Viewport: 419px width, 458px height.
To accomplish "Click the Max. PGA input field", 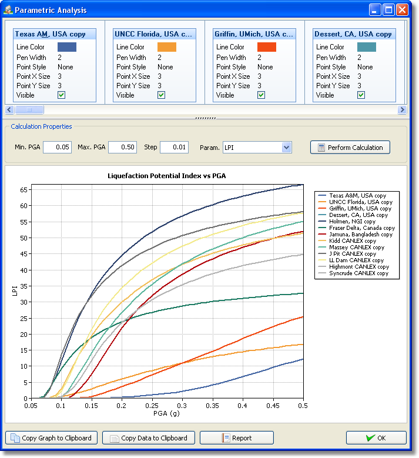I will click(122, 147).
